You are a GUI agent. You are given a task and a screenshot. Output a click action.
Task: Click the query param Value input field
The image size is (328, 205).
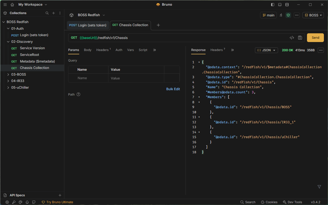(136, 78)
